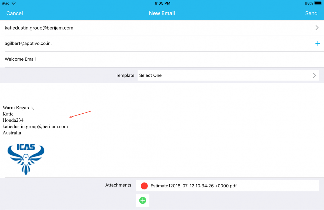Tap the battery icon in status bar
The image size is (324, 210).
click(318, 3)
